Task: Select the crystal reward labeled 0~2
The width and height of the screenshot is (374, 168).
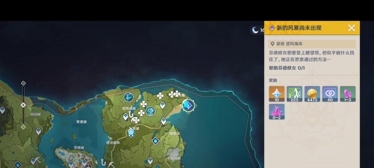Action: pyautogui.click(x=277, y=112)
